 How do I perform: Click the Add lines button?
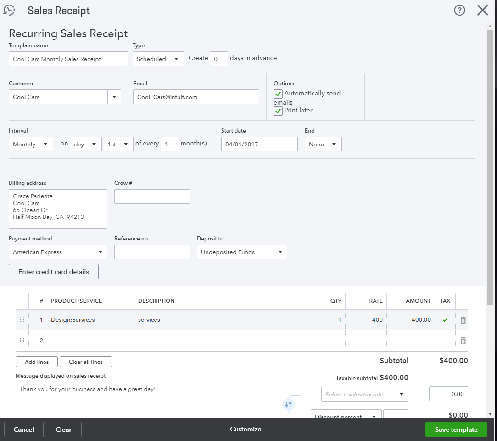click(37, 362)
